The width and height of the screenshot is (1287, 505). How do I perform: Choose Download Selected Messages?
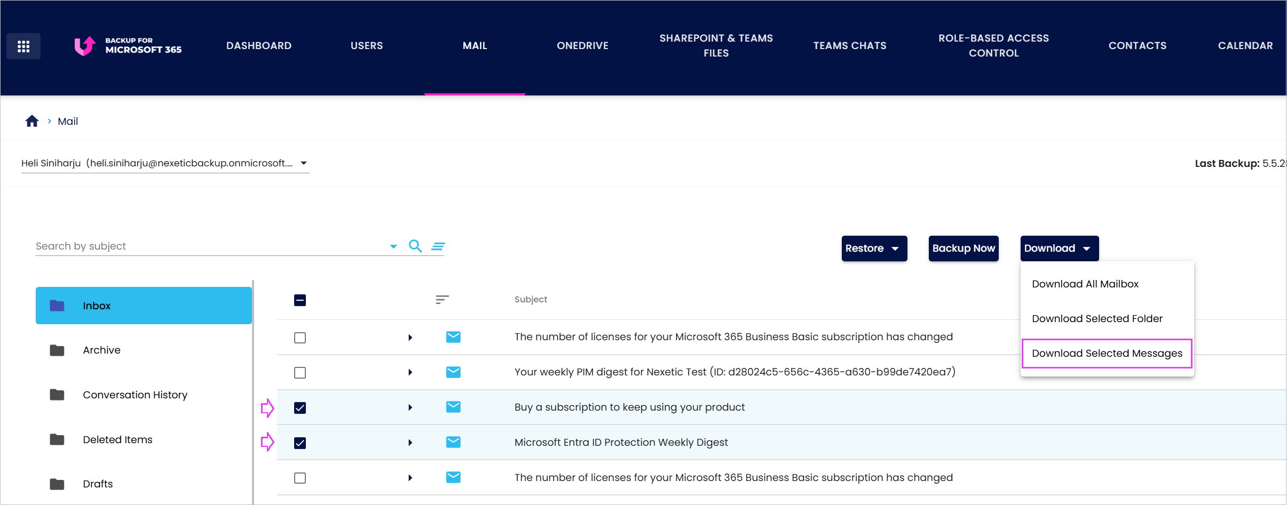(1107, 354)
